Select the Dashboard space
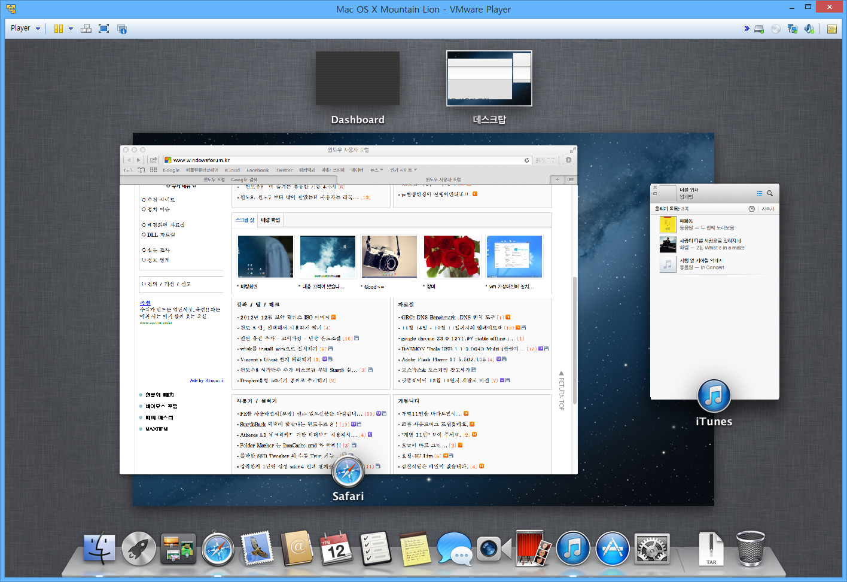The image size is (847, 582). (358, 79)
